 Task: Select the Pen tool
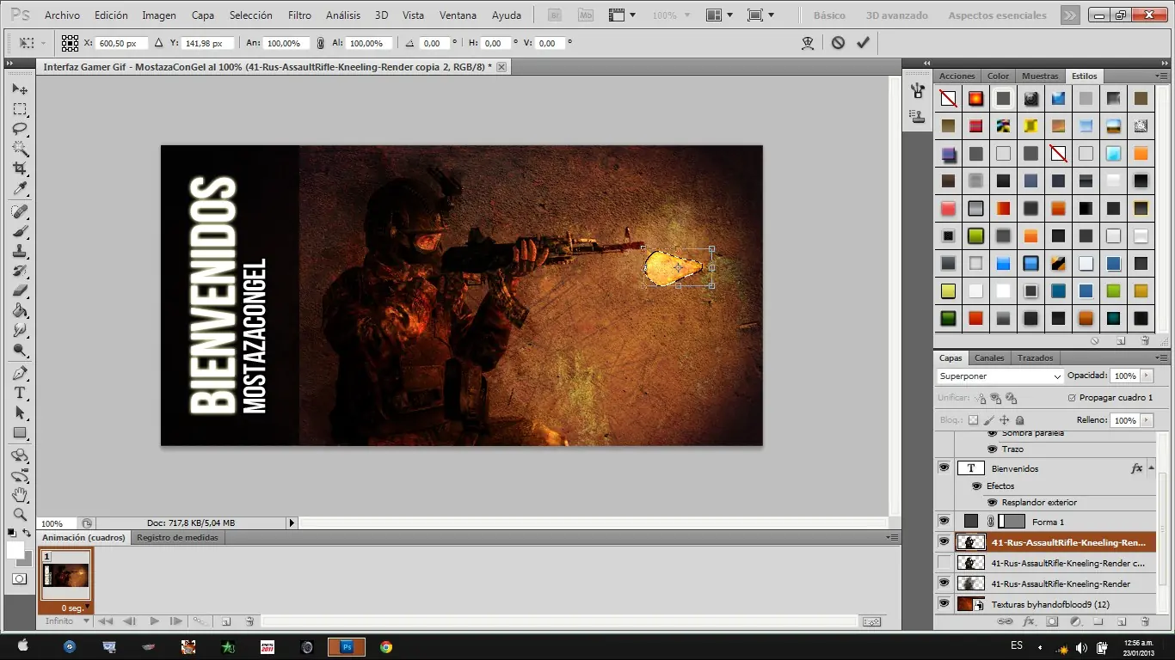point(17,372)
